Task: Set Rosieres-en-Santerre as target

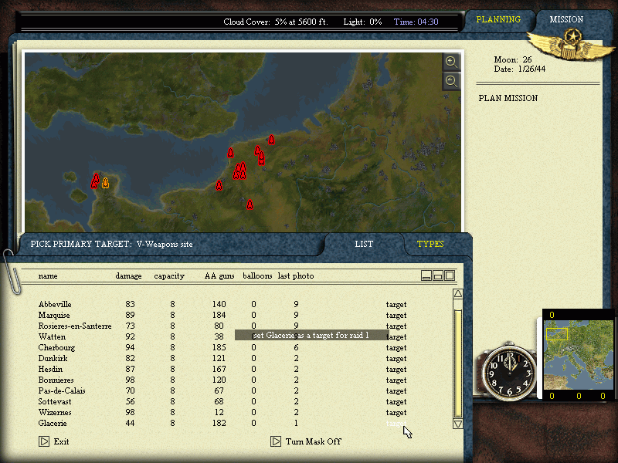Action: tap(396, 326)
